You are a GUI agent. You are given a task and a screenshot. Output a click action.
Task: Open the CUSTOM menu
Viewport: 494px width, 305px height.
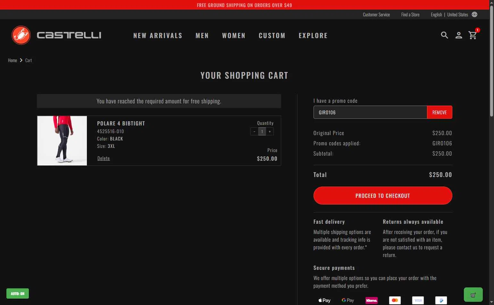point(272,36)
